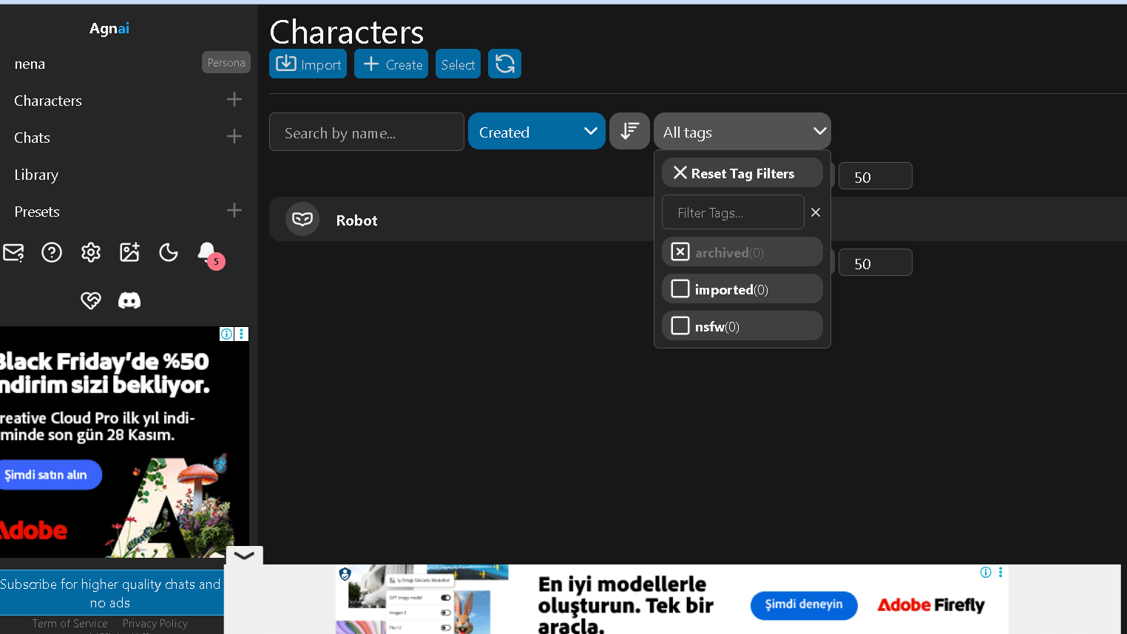This screenshot has height=634, width=1127.
Task: Click the Create character button
Action: pyautogui.click(x=391, y=64)
